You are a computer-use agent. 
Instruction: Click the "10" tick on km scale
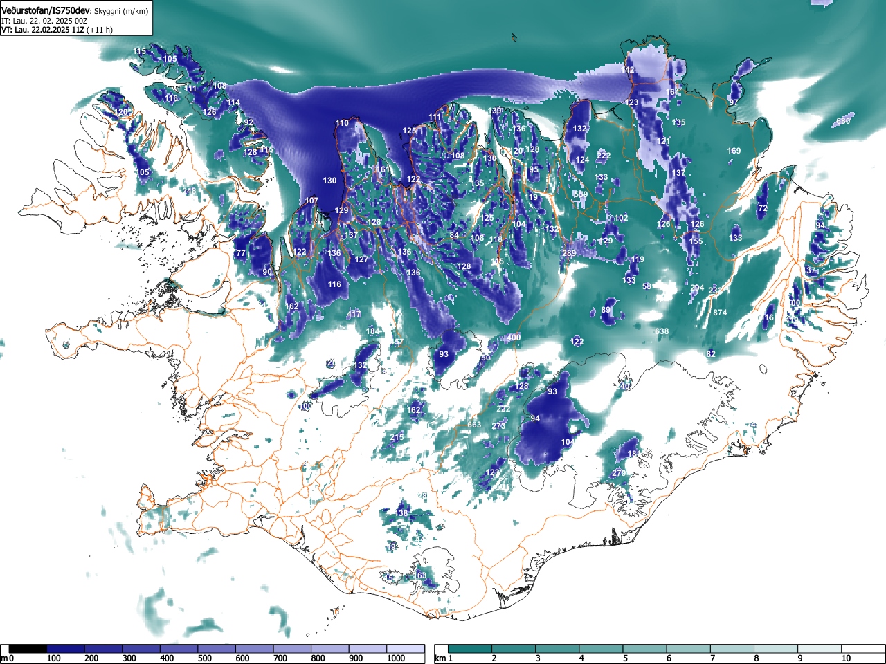846,659
